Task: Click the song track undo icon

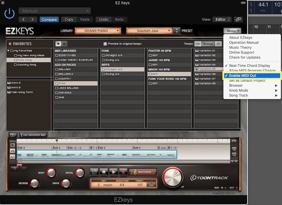Action: point(15,169)
